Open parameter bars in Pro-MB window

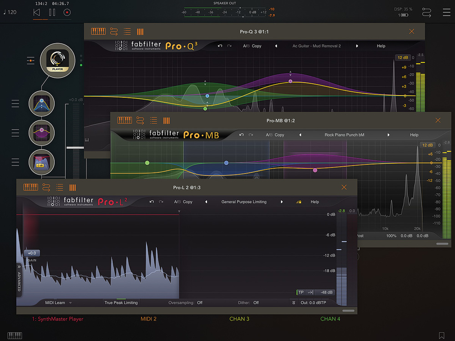click(167, 120)
